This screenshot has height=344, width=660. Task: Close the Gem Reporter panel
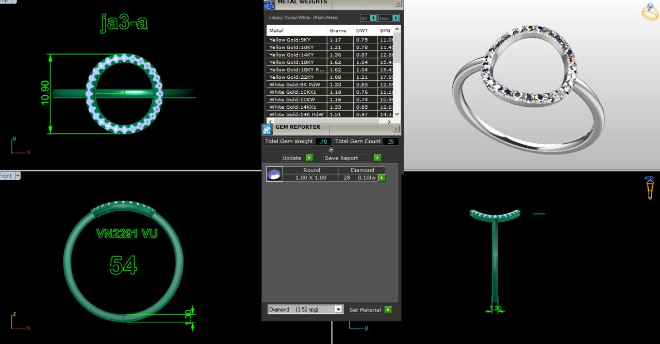pyautogui.click(x=396, y=129)
